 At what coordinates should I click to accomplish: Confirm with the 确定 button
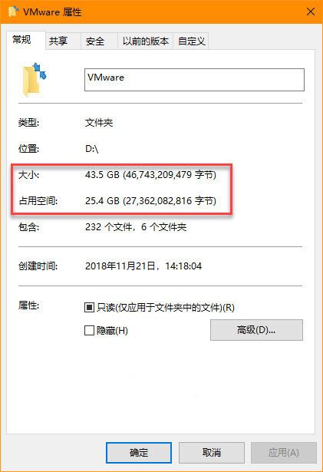point(139,453)
